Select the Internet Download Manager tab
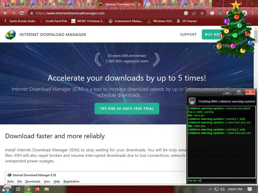This screenshot has height=193, width=258. (x=119, y=4)
